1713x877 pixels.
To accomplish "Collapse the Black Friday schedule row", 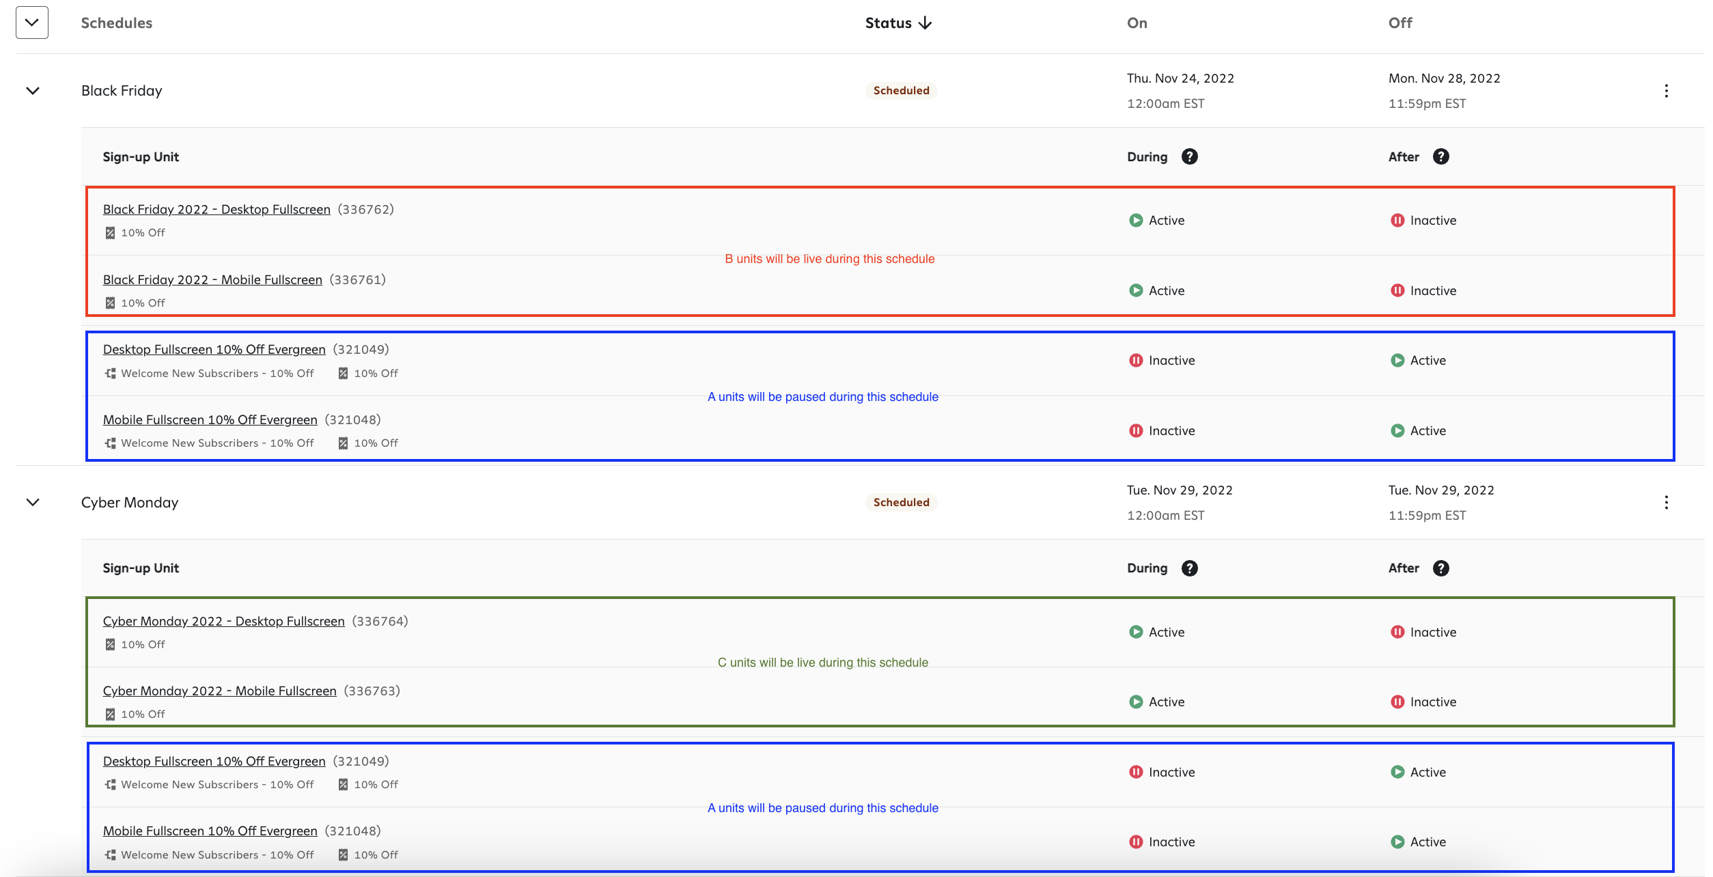I will pos(33,91).
